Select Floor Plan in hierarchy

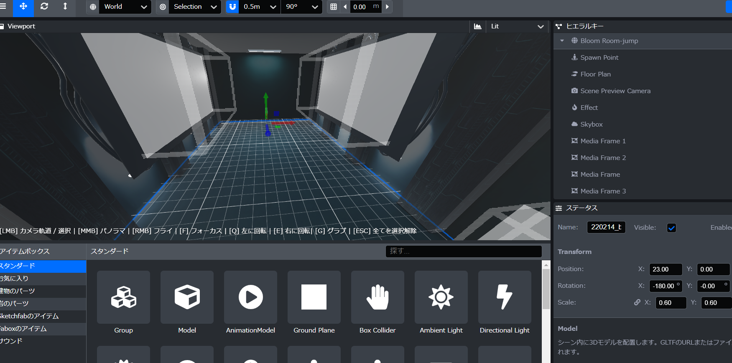[x=643, y=74]
